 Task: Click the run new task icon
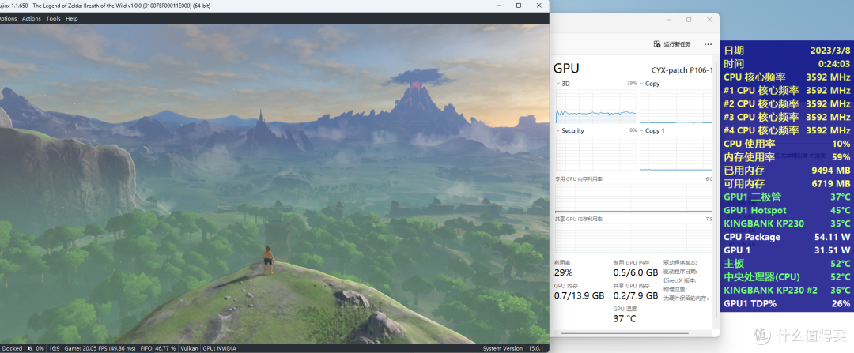pyautogui.click(x=657, y=44)
